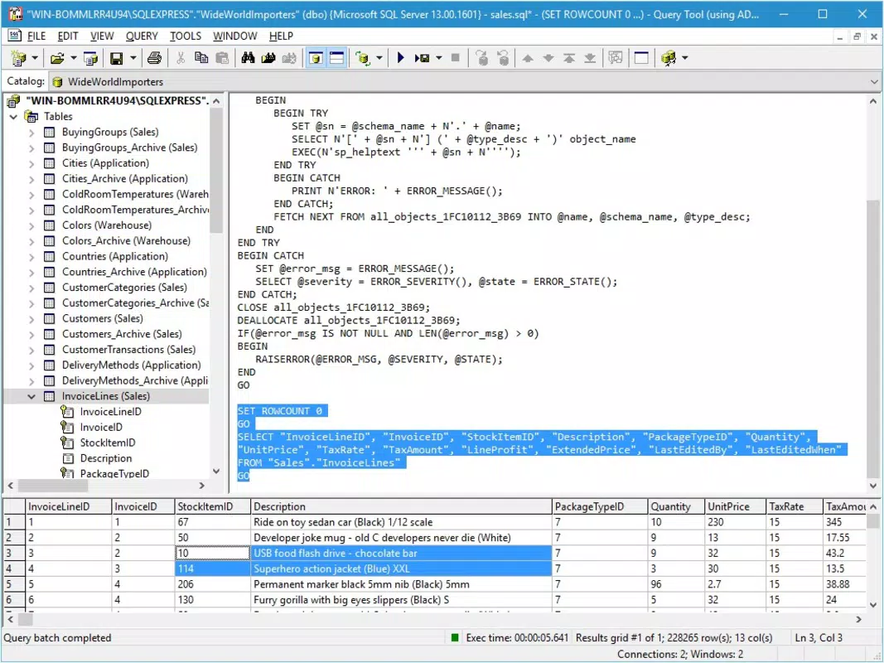Open the WINDOW menu
Viewport: 884px width, 663px height.
235,36
